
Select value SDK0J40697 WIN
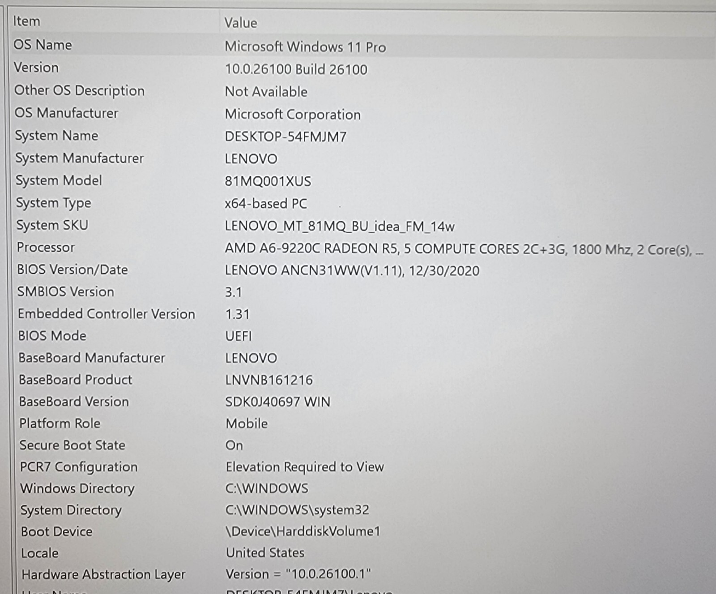coord(278,402)
